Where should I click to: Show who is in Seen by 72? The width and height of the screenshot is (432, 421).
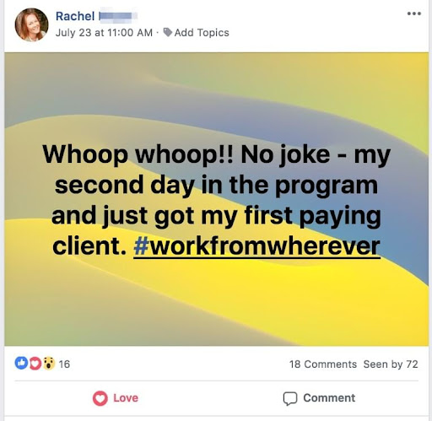[391, 364]
